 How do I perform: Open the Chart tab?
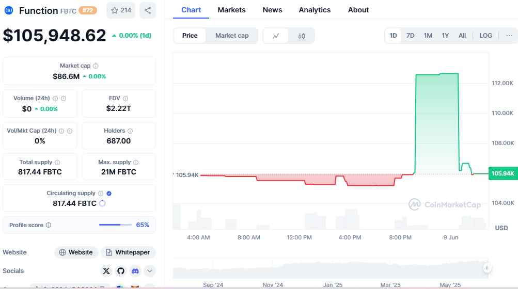[x=191, y=10]
